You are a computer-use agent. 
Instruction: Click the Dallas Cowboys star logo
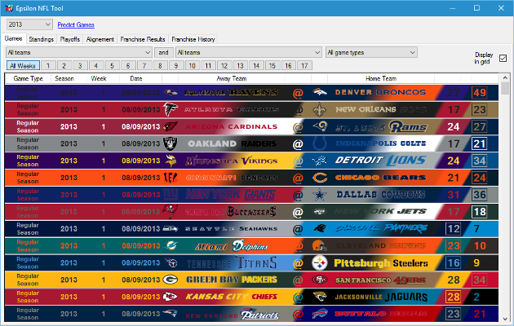(x=321, y=194)
